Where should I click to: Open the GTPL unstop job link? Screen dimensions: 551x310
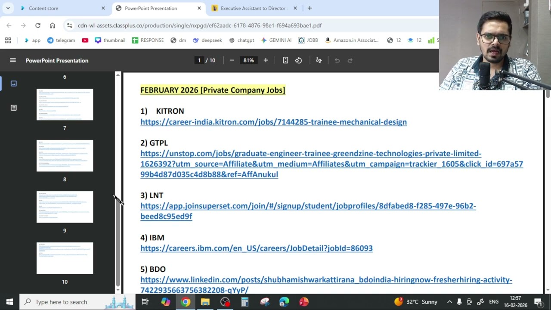[331, 164]
